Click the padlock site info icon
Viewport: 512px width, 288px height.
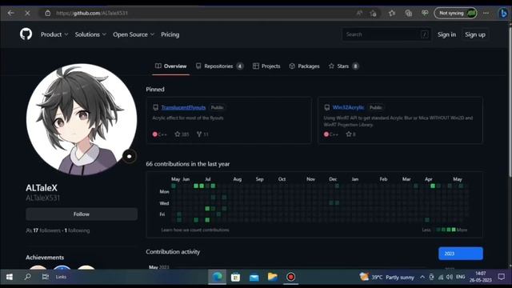48,13
